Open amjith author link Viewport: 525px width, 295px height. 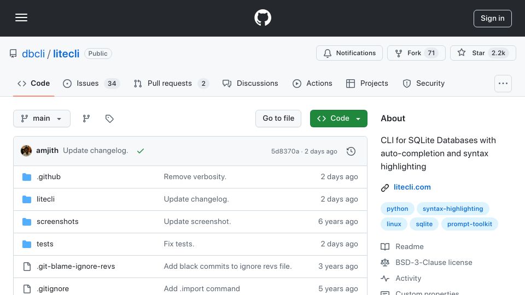pyautogui.click(x=47, y=151)
